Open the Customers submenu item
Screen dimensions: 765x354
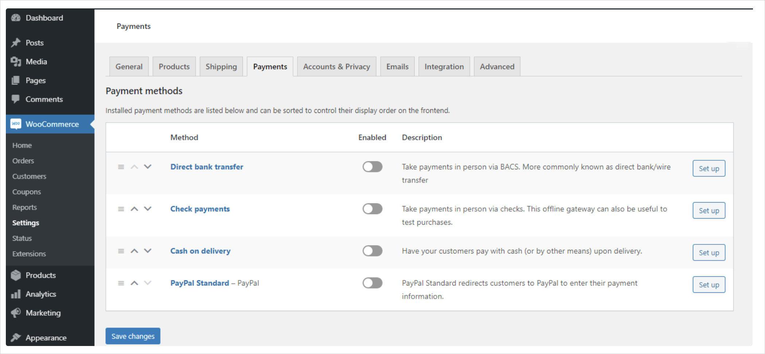pyautogui.click(x=29, y=176)
